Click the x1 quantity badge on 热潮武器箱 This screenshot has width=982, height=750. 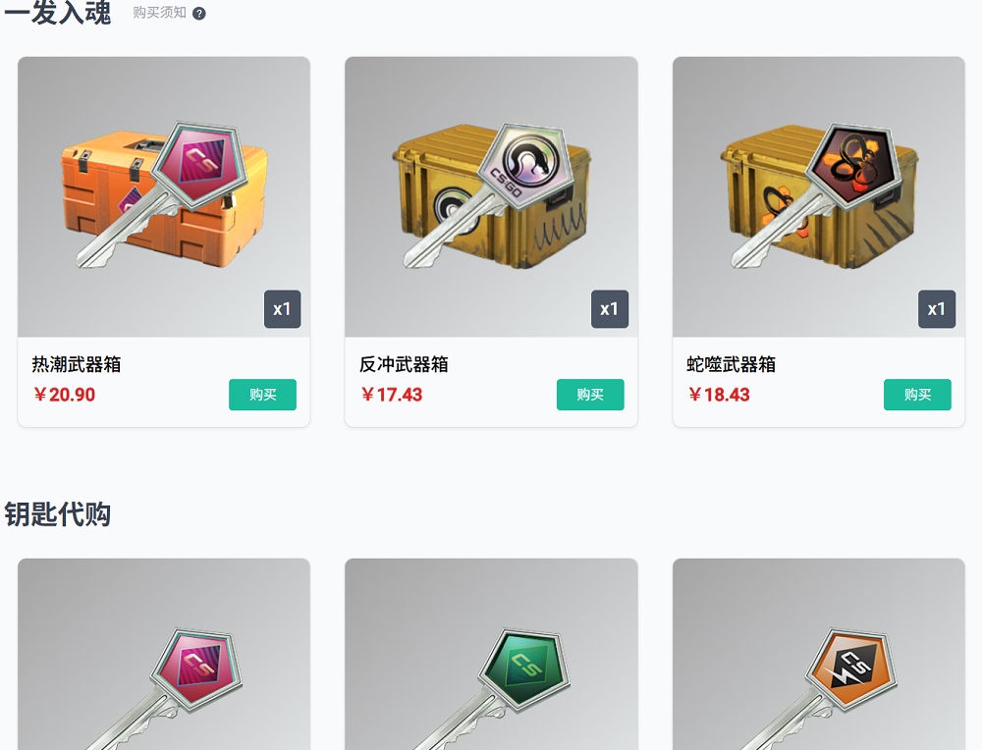pos(283,308)
